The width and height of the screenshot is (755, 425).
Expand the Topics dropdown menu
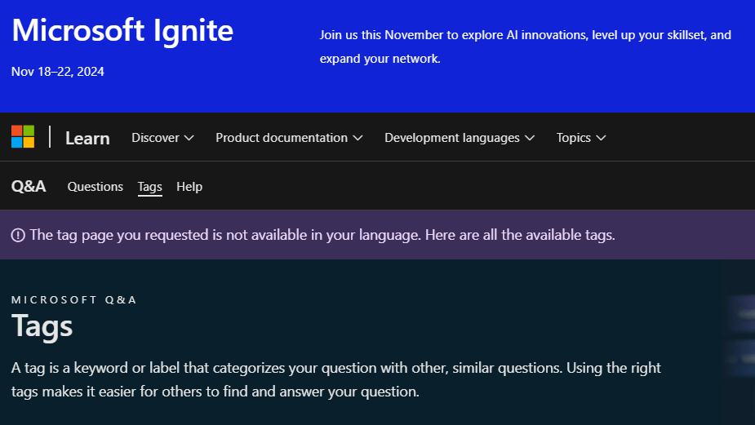(x=580, y=138)
